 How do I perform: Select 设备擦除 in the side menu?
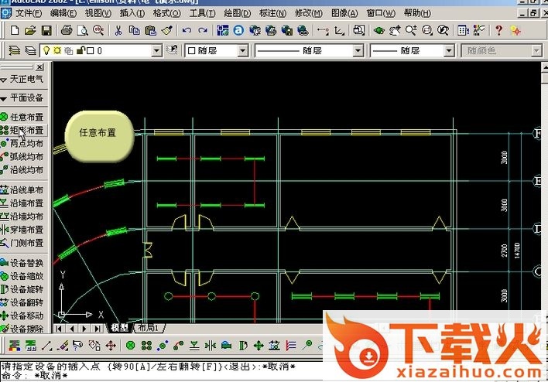tap(22, 329)
